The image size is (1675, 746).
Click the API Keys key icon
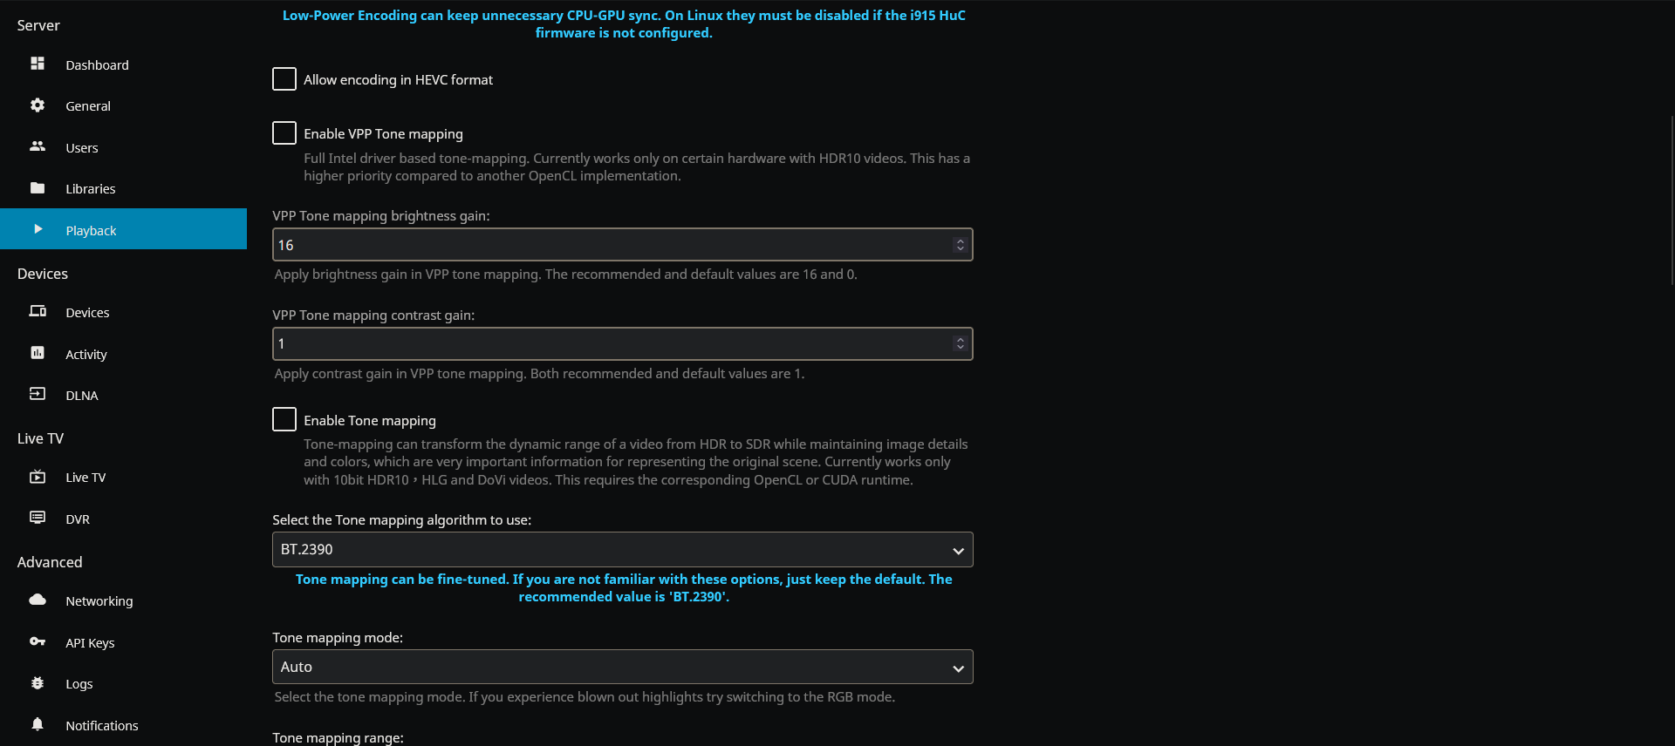point(38,641)
